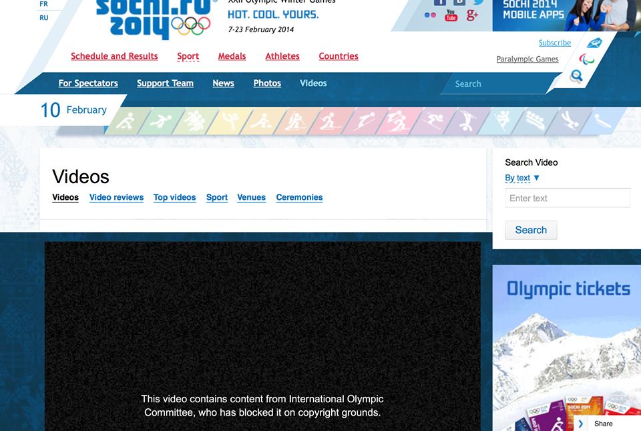Open the Nordic combined sport pictogram
This screenshot has width=641, height=431.
point(398,121)
